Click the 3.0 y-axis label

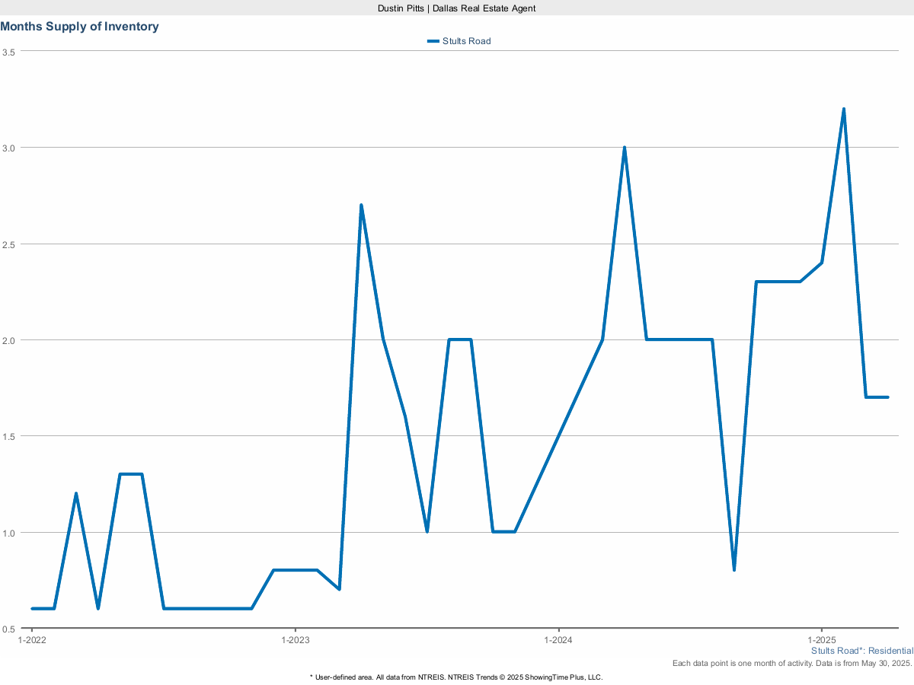pyautogui.click(x=9, y=148)
